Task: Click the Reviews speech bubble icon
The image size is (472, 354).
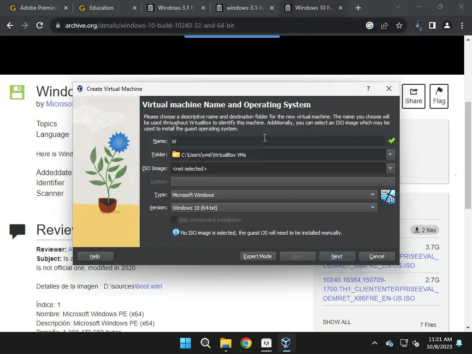Action: tap(17, 231)
